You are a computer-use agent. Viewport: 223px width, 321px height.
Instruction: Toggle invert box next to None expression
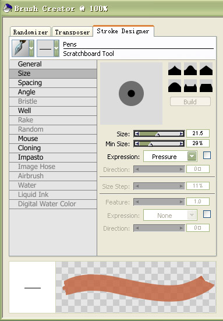pyautogui.click(x=207, y=214)
